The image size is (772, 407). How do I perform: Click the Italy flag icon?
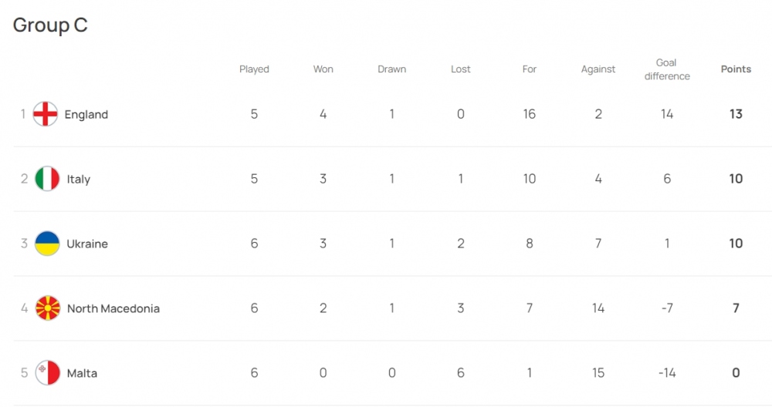[47, 179]
